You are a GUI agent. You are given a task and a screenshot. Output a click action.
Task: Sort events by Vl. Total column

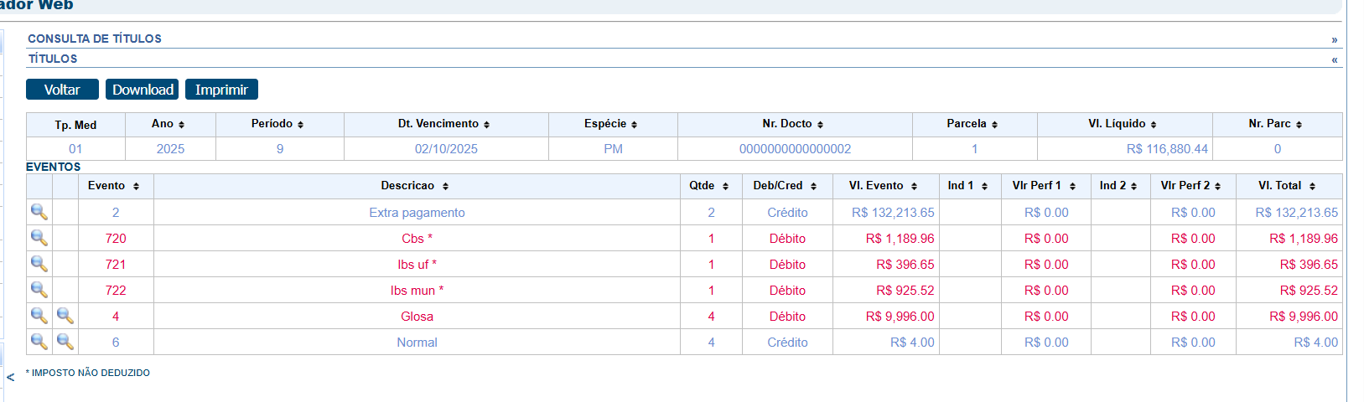pos(1312,186)
